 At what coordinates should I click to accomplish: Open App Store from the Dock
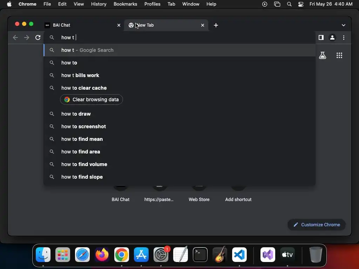pyautogui.click(x=141, y=255)
